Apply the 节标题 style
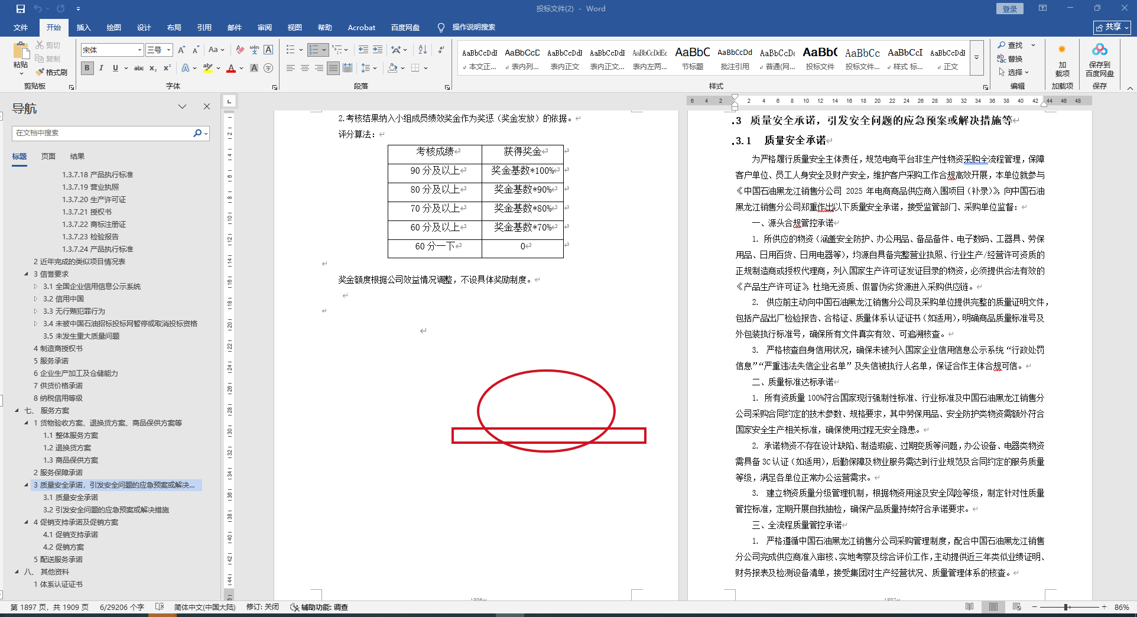Viewport: 1137px width, 617px height. 693,59
